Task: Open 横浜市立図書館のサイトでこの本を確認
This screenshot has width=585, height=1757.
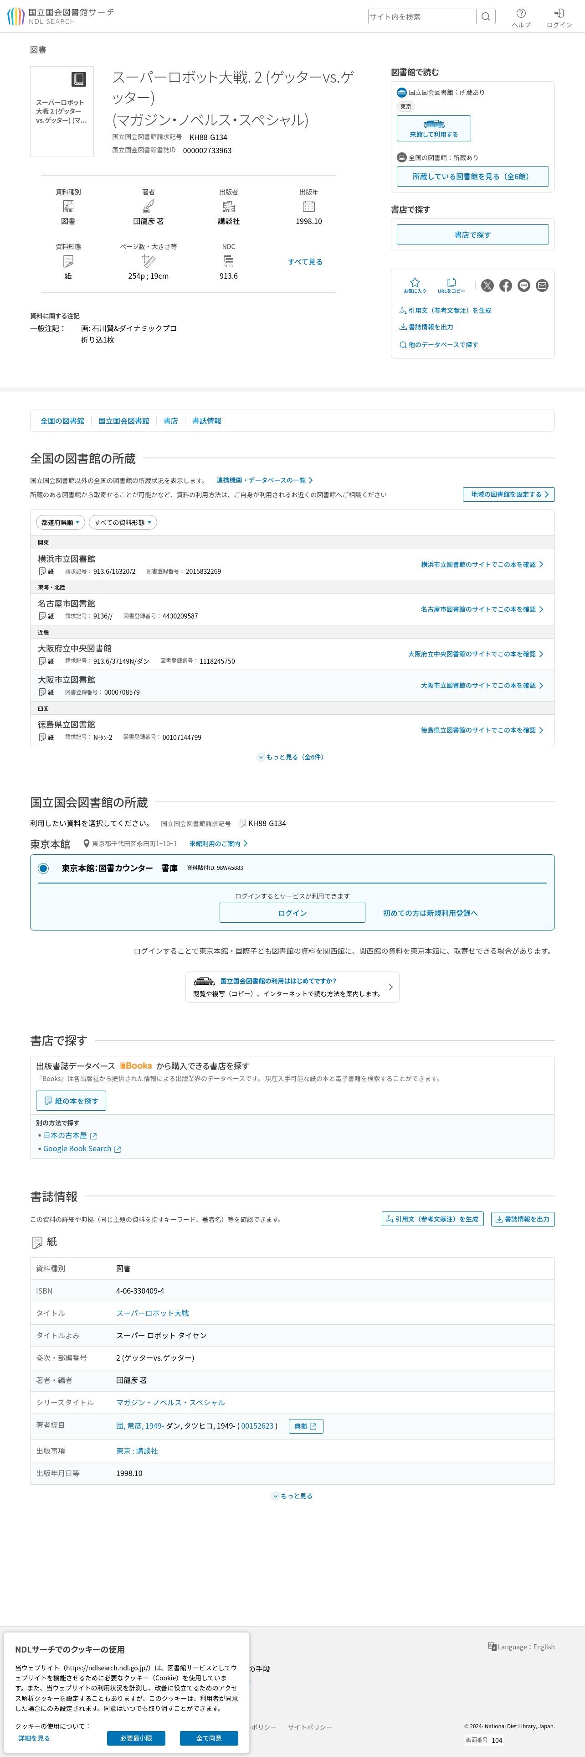Action: 482,565
